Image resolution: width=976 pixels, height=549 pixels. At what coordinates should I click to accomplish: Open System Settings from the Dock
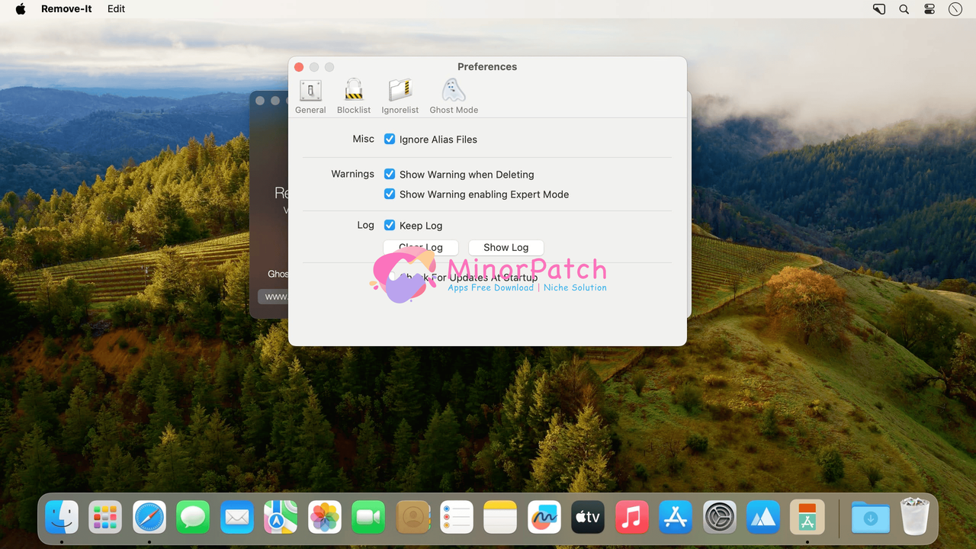(x=719, y=517)
